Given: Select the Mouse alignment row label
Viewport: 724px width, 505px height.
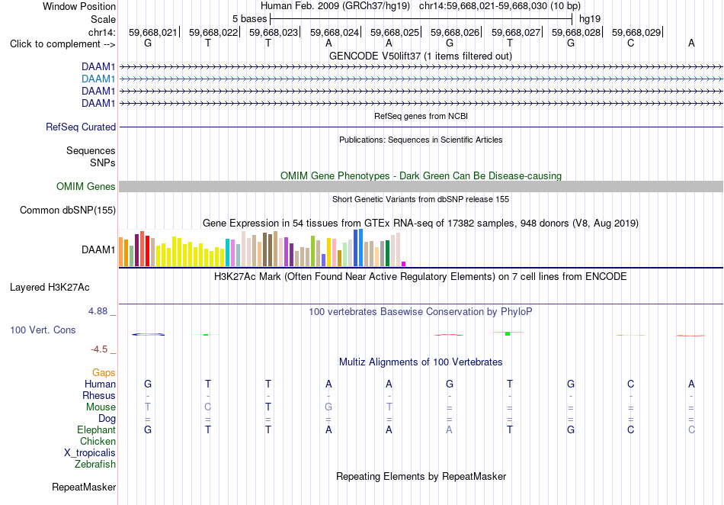Looking at the screenshot, I should pyautogui.click(x=101, y=407).
